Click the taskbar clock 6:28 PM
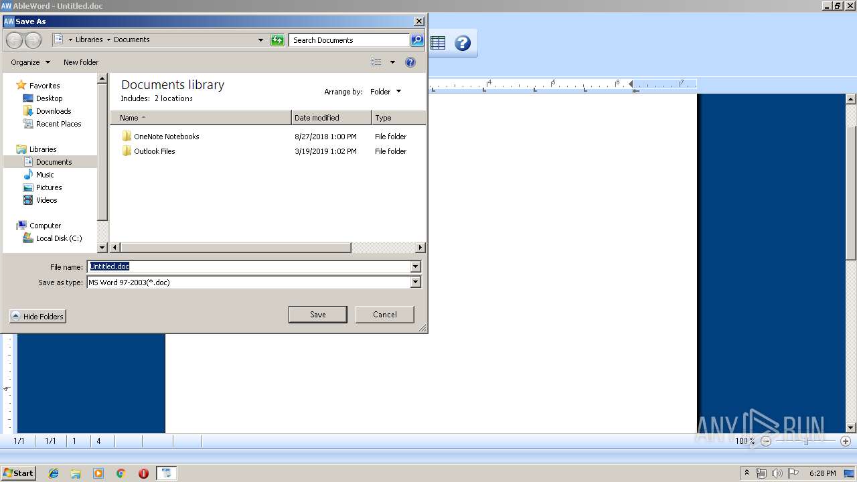Screen dimensions: 857x482 (822, 473)
